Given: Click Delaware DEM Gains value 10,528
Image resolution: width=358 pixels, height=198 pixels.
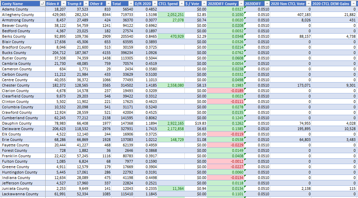Looking at the screenshot, I should (350, 129).
